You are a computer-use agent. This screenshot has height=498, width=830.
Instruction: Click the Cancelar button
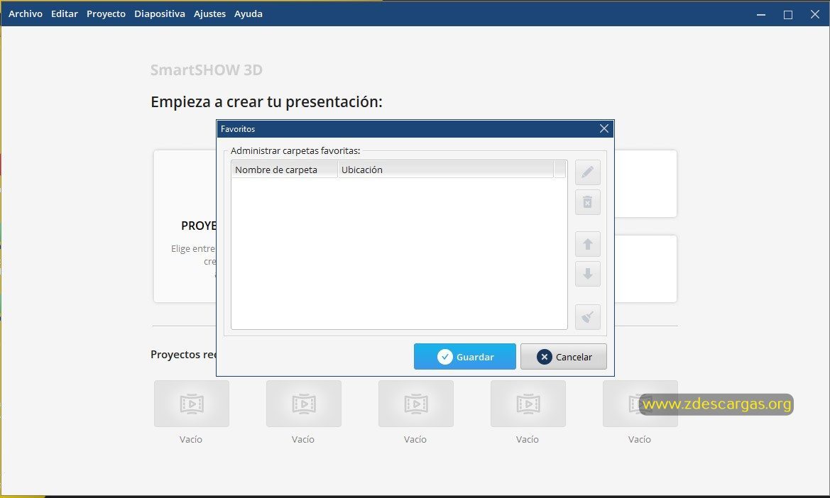pos(563,356)
